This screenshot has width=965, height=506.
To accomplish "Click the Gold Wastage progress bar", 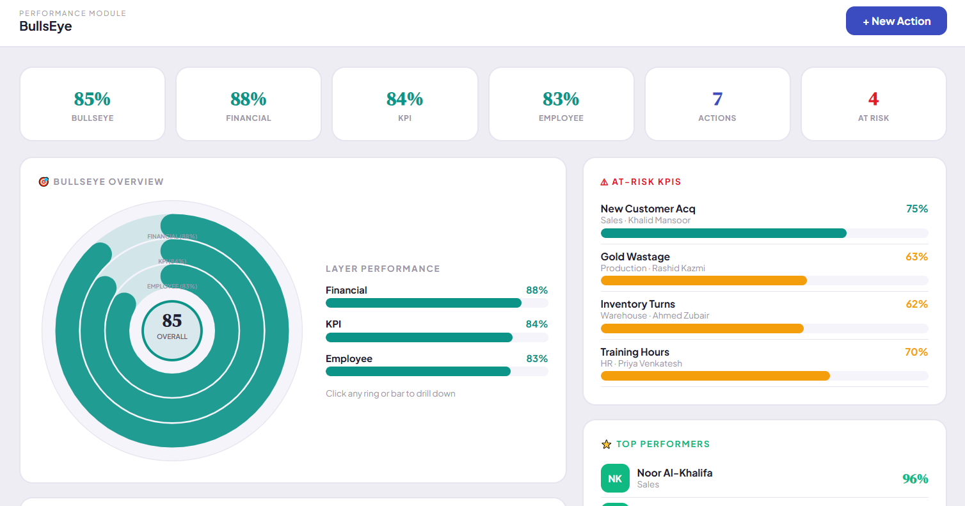I will [x=764, y=281].
